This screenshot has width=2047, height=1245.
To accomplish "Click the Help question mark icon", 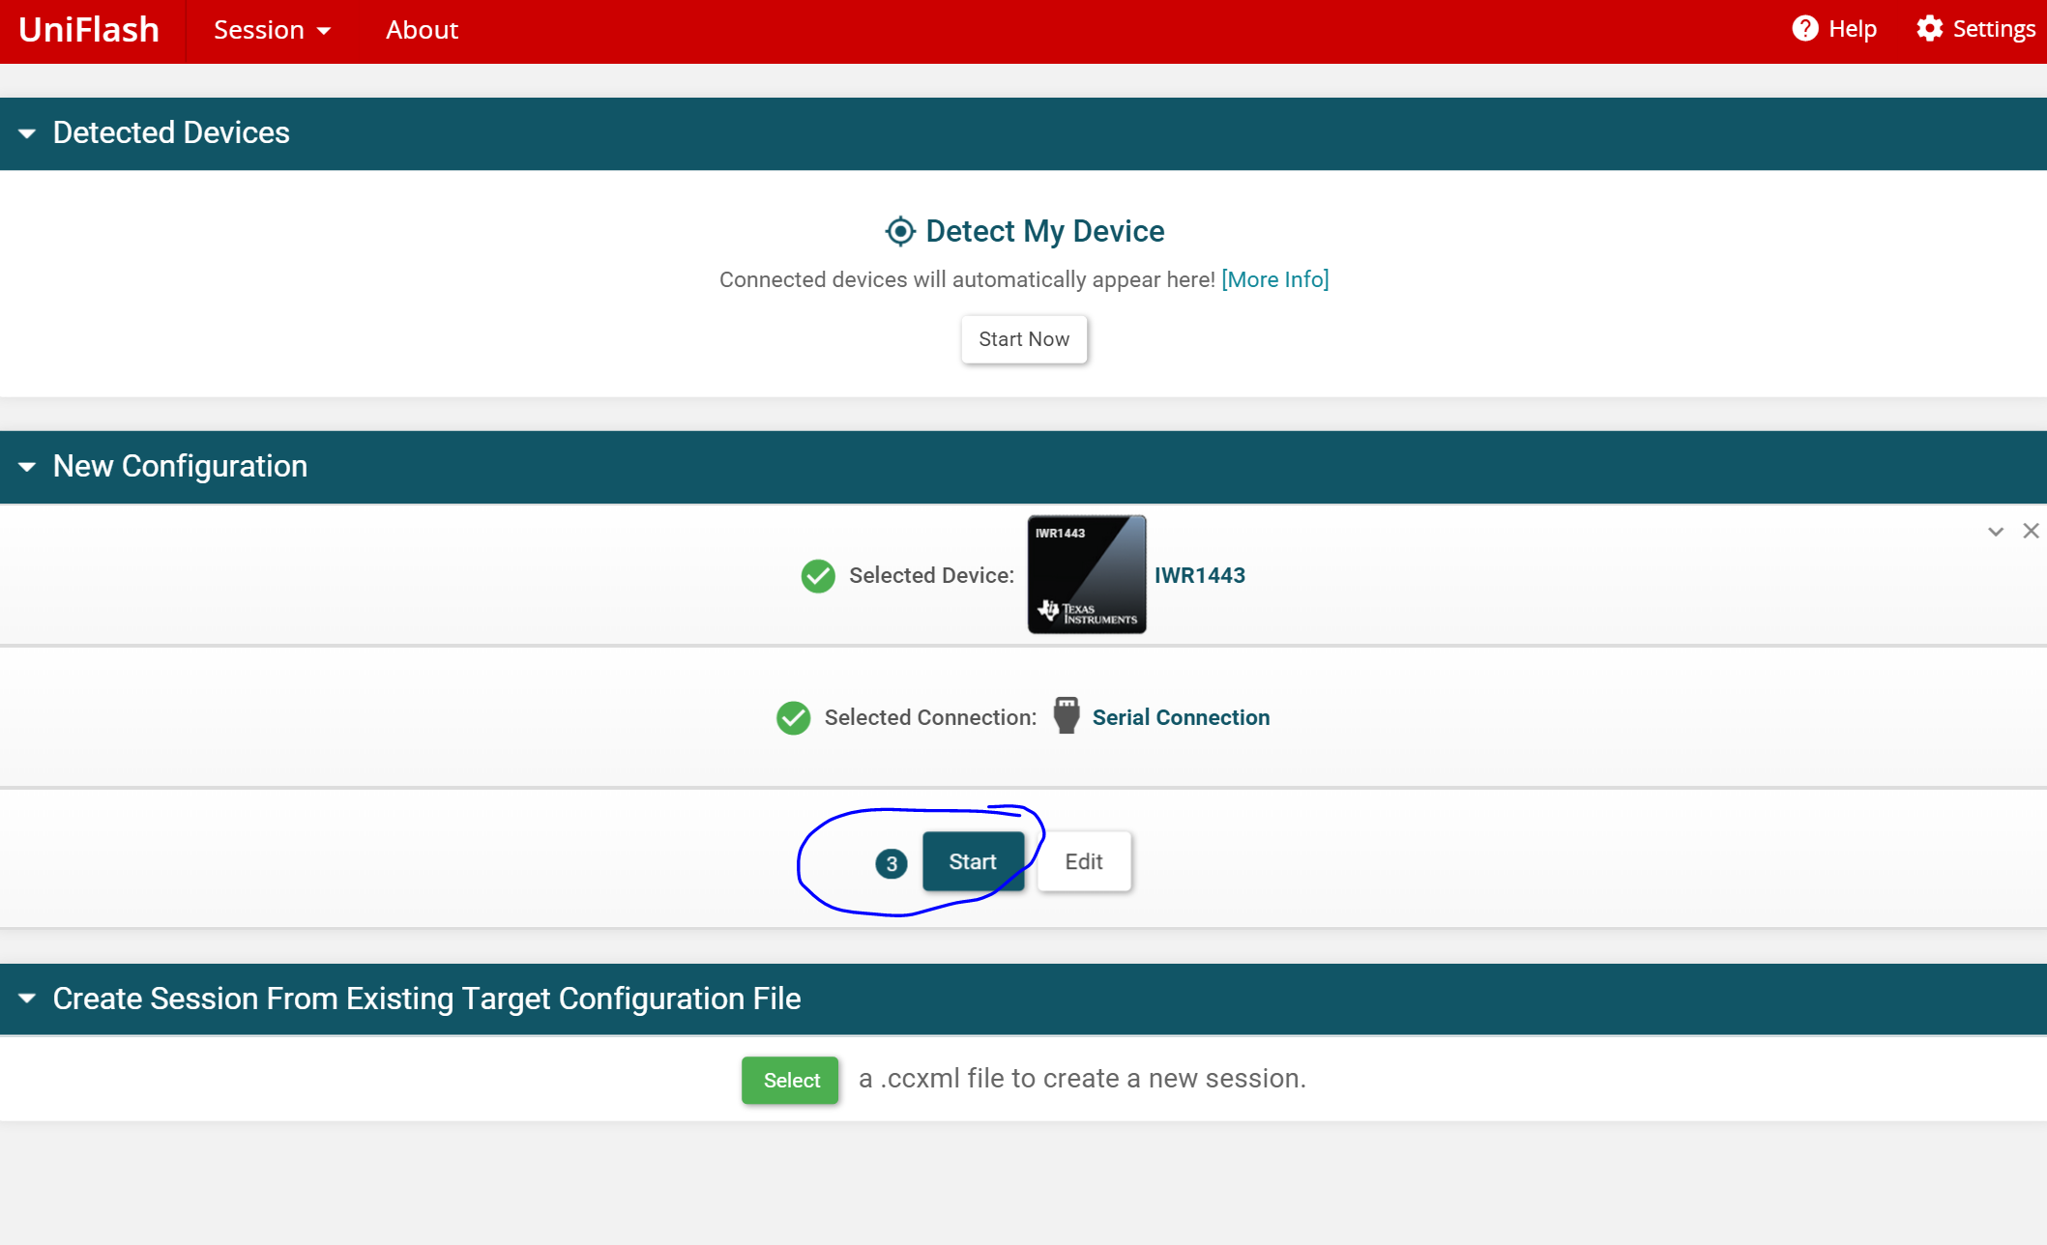I will coord(1804,28).
